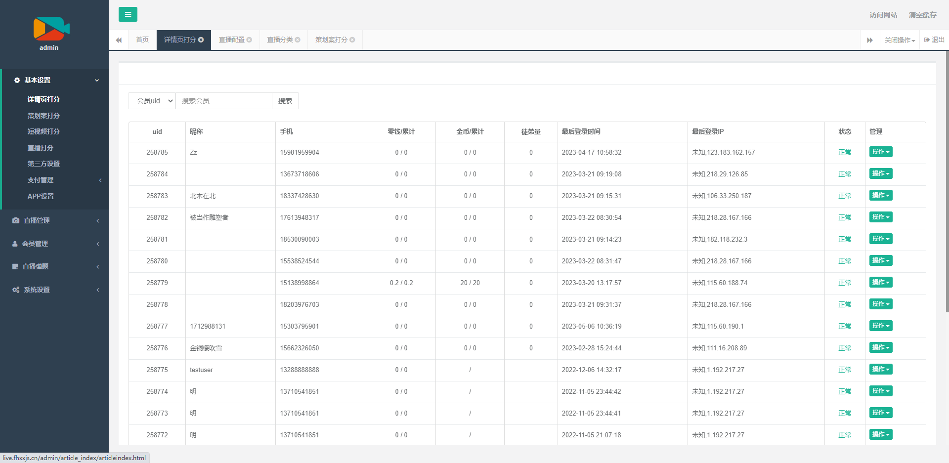Click uid cell 258780

tap(157, 261)
